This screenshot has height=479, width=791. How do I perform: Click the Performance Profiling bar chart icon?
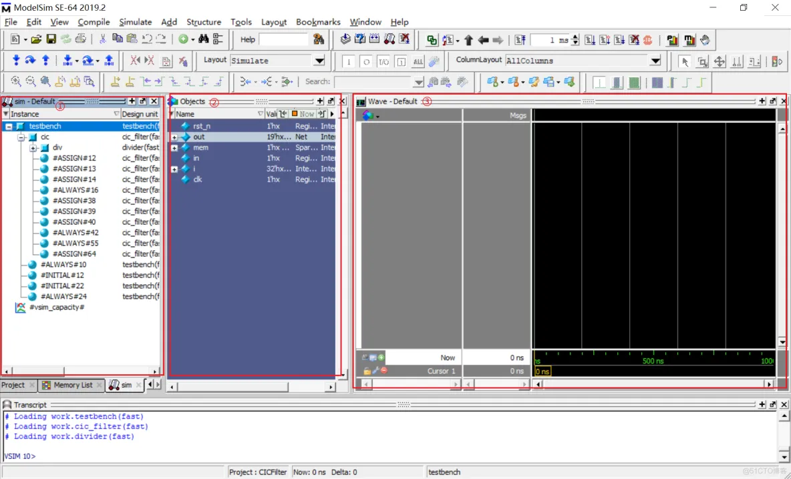pyautogui.click(x=673, y=40)
